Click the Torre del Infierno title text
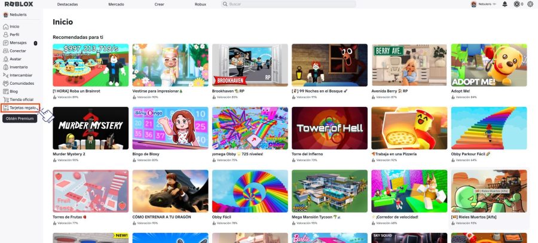The image size is (538, 243). click(307, 154)
